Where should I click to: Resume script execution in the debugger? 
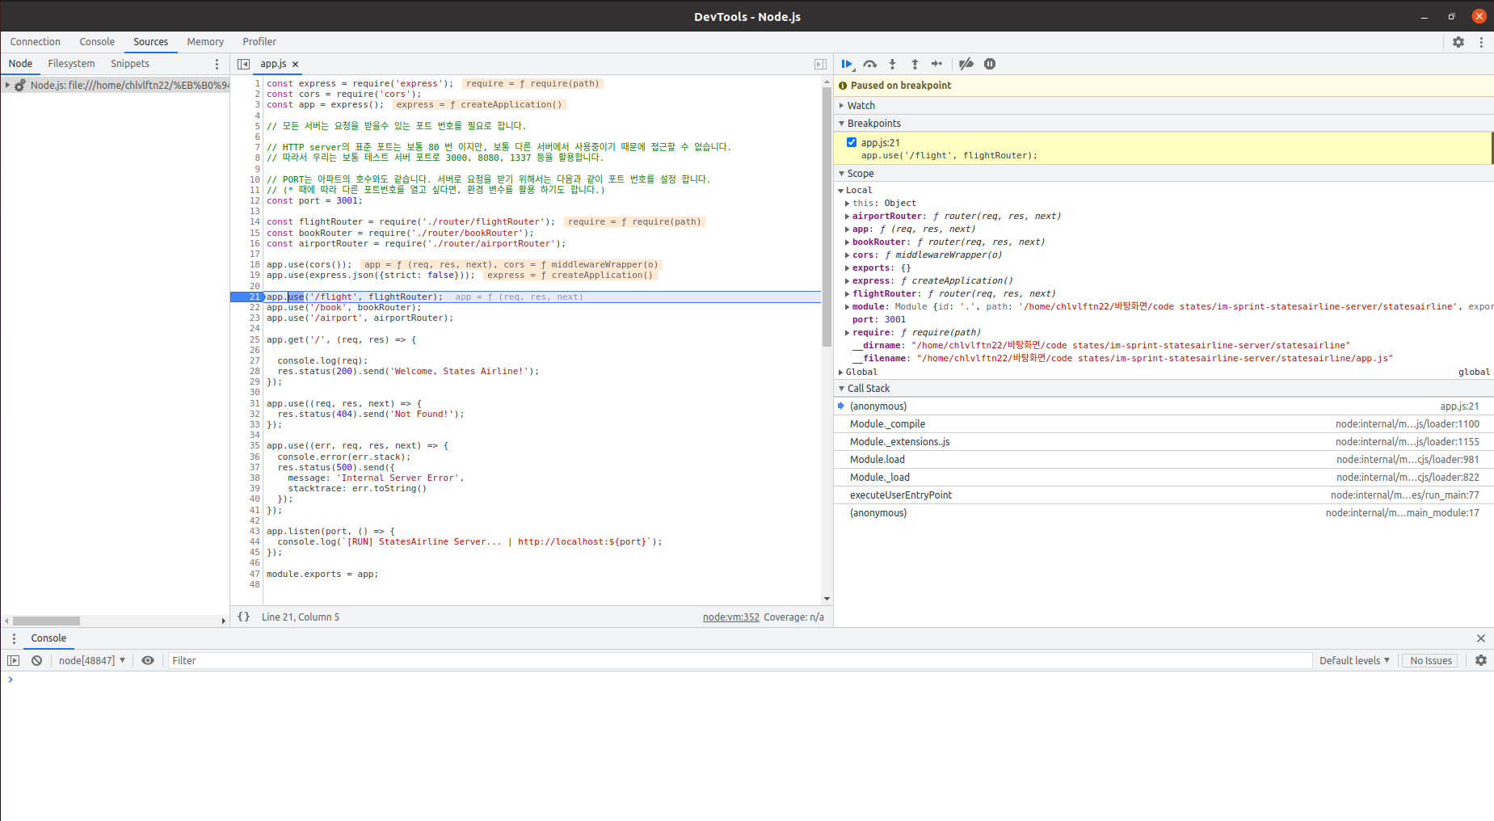pyautogui.click(x=846, y=64)
